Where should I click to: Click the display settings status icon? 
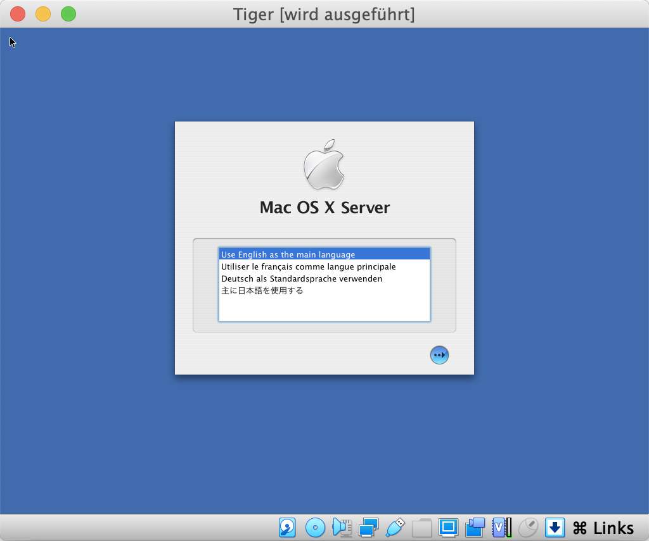(x=448, y=528)
